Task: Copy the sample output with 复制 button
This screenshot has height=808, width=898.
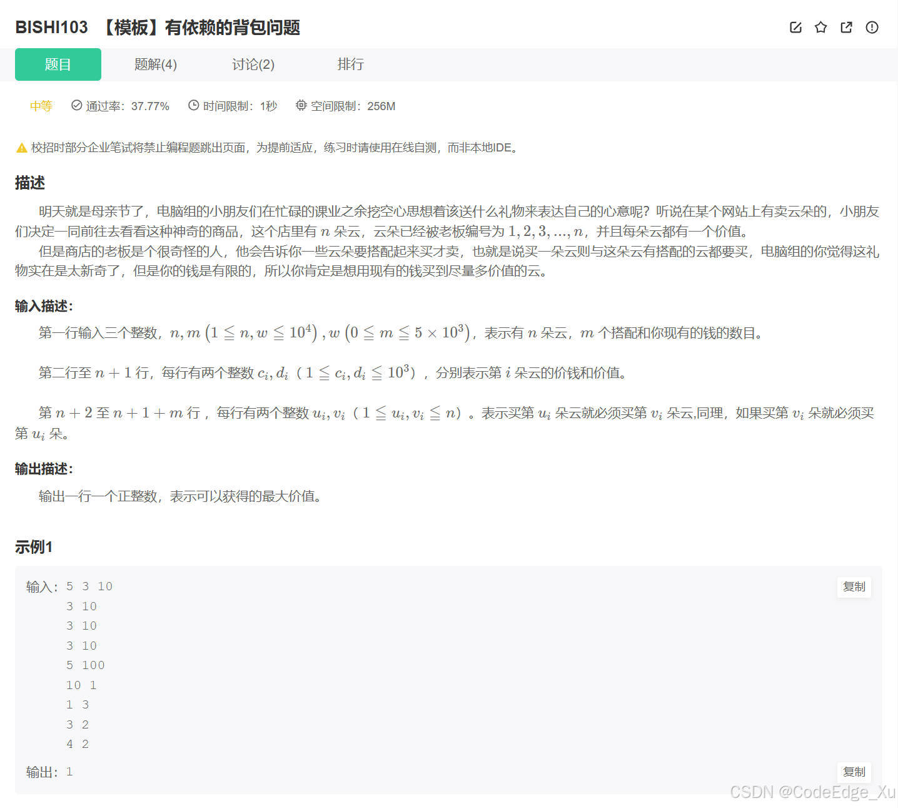Action: [x=854, y=772]
